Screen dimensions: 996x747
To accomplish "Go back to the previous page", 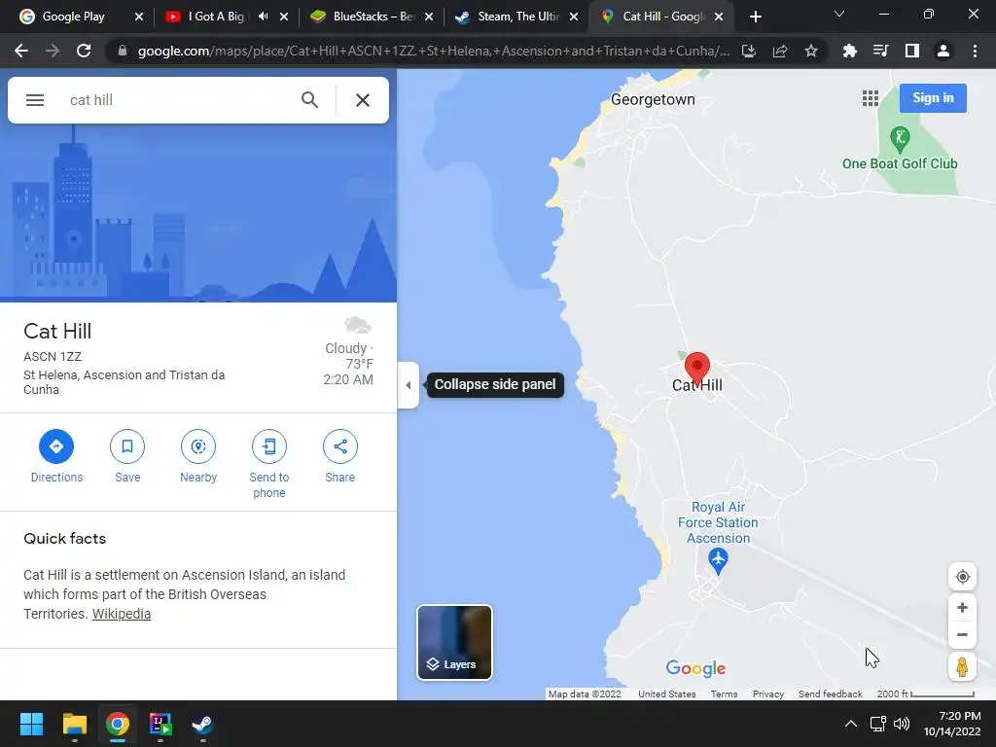I will coord(21,51).
